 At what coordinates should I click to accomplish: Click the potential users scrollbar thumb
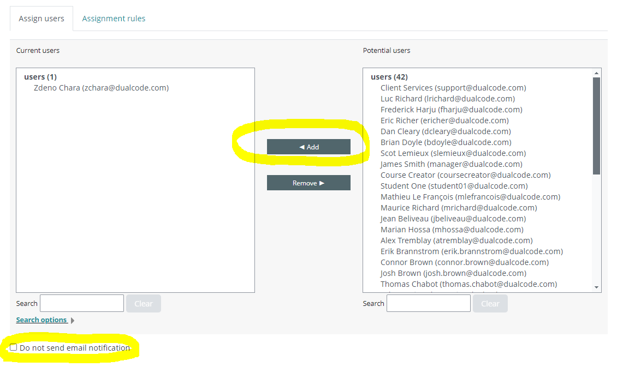tap(596, 125)
